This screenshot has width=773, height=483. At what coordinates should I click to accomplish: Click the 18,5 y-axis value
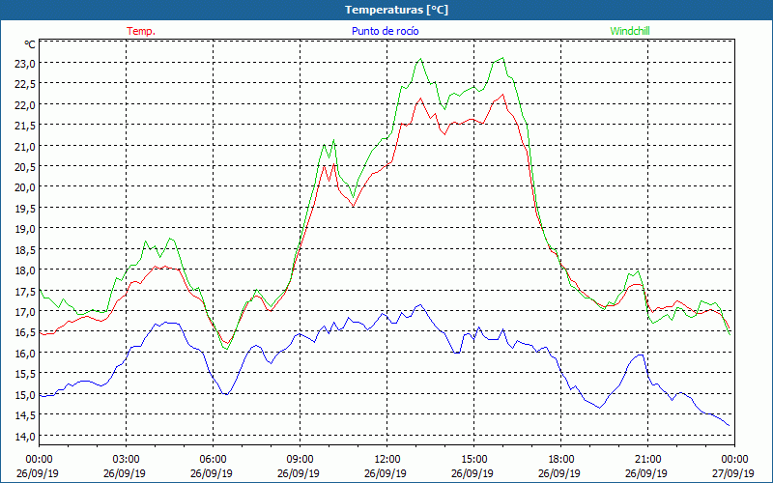pyautogui.click(x=25, y=250)
